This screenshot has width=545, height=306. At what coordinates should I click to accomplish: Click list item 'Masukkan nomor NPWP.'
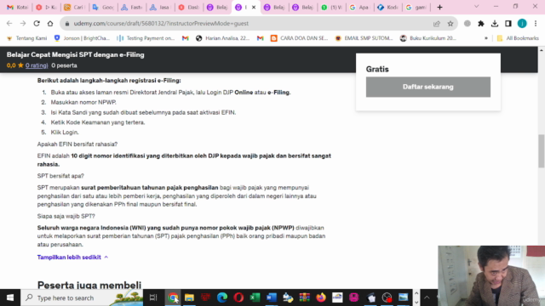[x=83, y=102]
